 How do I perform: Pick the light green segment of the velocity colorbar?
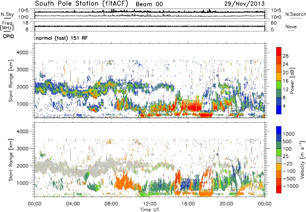click(279, 152)
